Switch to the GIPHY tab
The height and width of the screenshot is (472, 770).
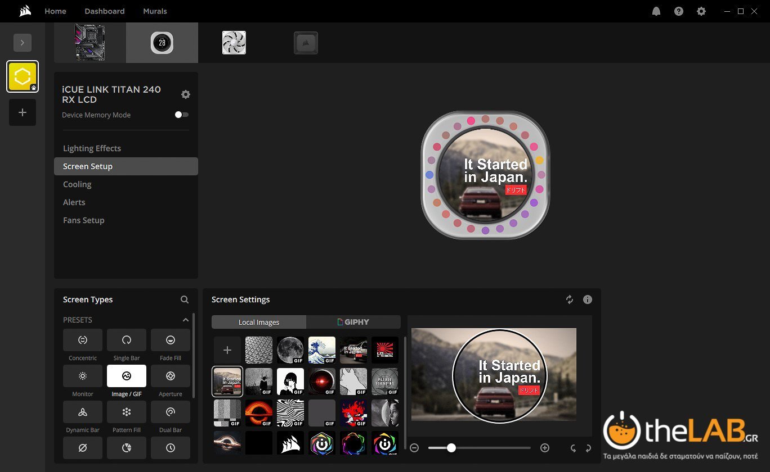tap(353, 322)
